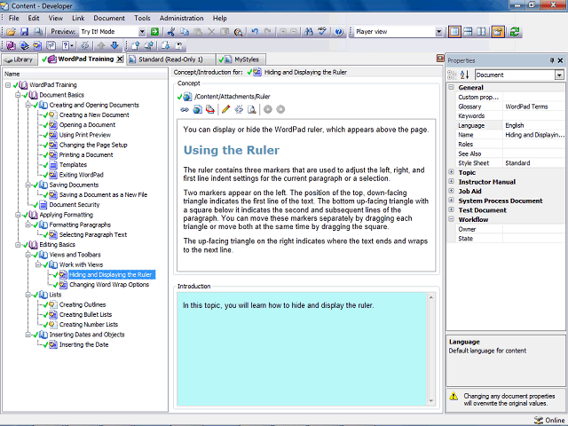Screen dimensions: 568x426
Task: Close the WordPad Training tab
Action: (120, 59)
